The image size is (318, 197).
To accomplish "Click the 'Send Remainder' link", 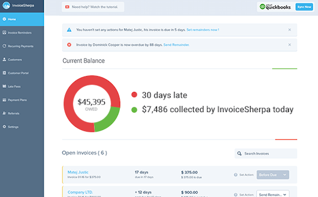I will tap(176, 45).
